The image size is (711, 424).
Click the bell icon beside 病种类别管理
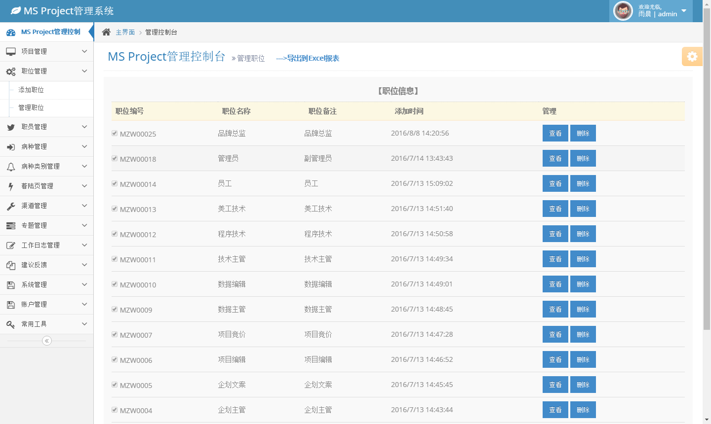point(11,167)
